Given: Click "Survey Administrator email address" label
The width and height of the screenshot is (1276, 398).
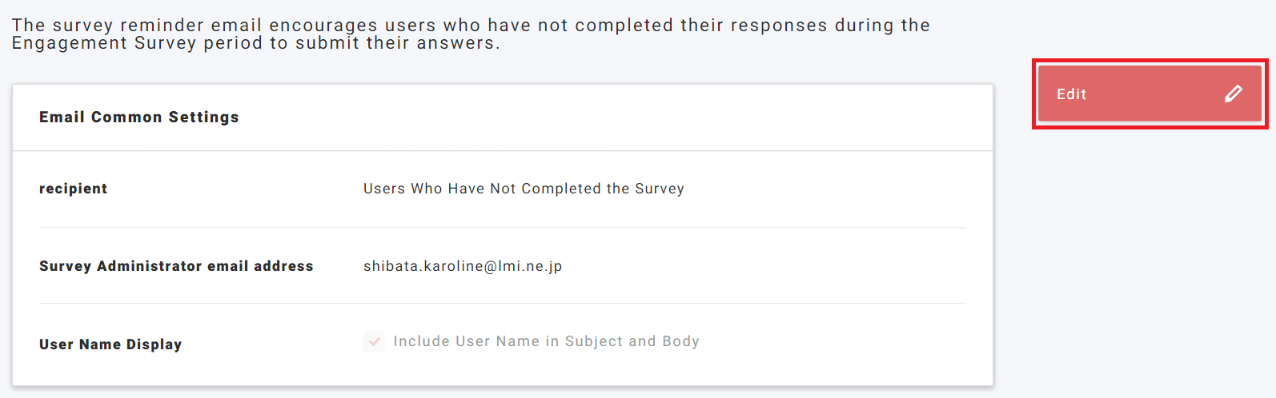Looking at the screenshot, I should [176, 266].
